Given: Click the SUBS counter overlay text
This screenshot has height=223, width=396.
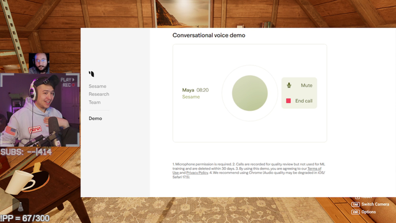Looking at the screenshot, I should tap(26, 152).
